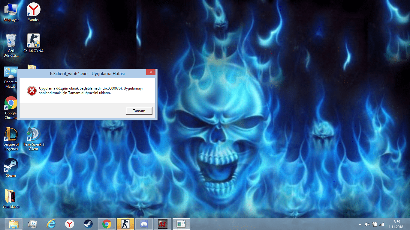Select the Google Chrome desktop shortcut
The width and height of the screenshot is (410, 230).
[11, 108]
